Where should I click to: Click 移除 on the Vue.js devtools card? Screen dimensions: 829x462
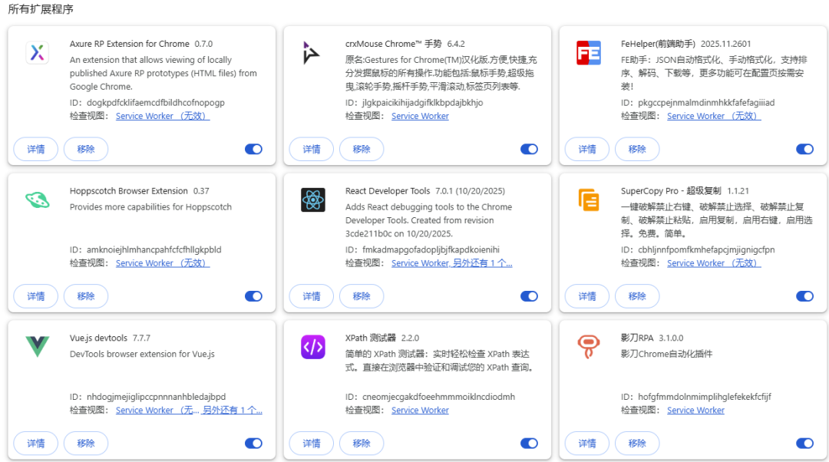pyautogui.click(x=86, y=443)
